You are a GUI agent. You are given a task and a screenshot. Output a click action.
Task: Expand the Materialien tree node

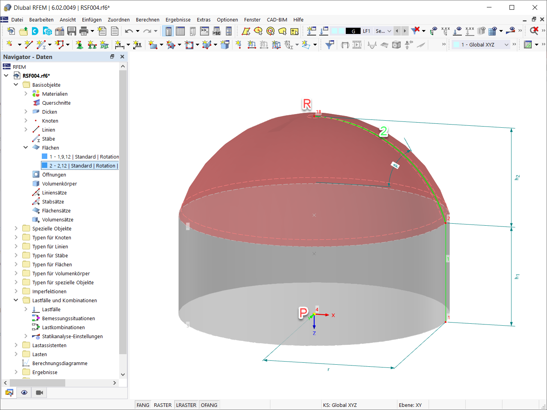coord(26,94)
